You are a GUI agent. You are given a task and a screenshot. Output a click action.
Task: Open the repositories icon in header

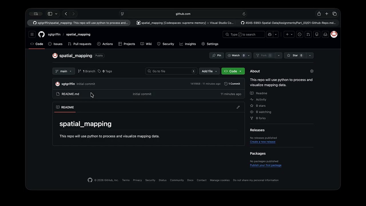tap(317, 34)
